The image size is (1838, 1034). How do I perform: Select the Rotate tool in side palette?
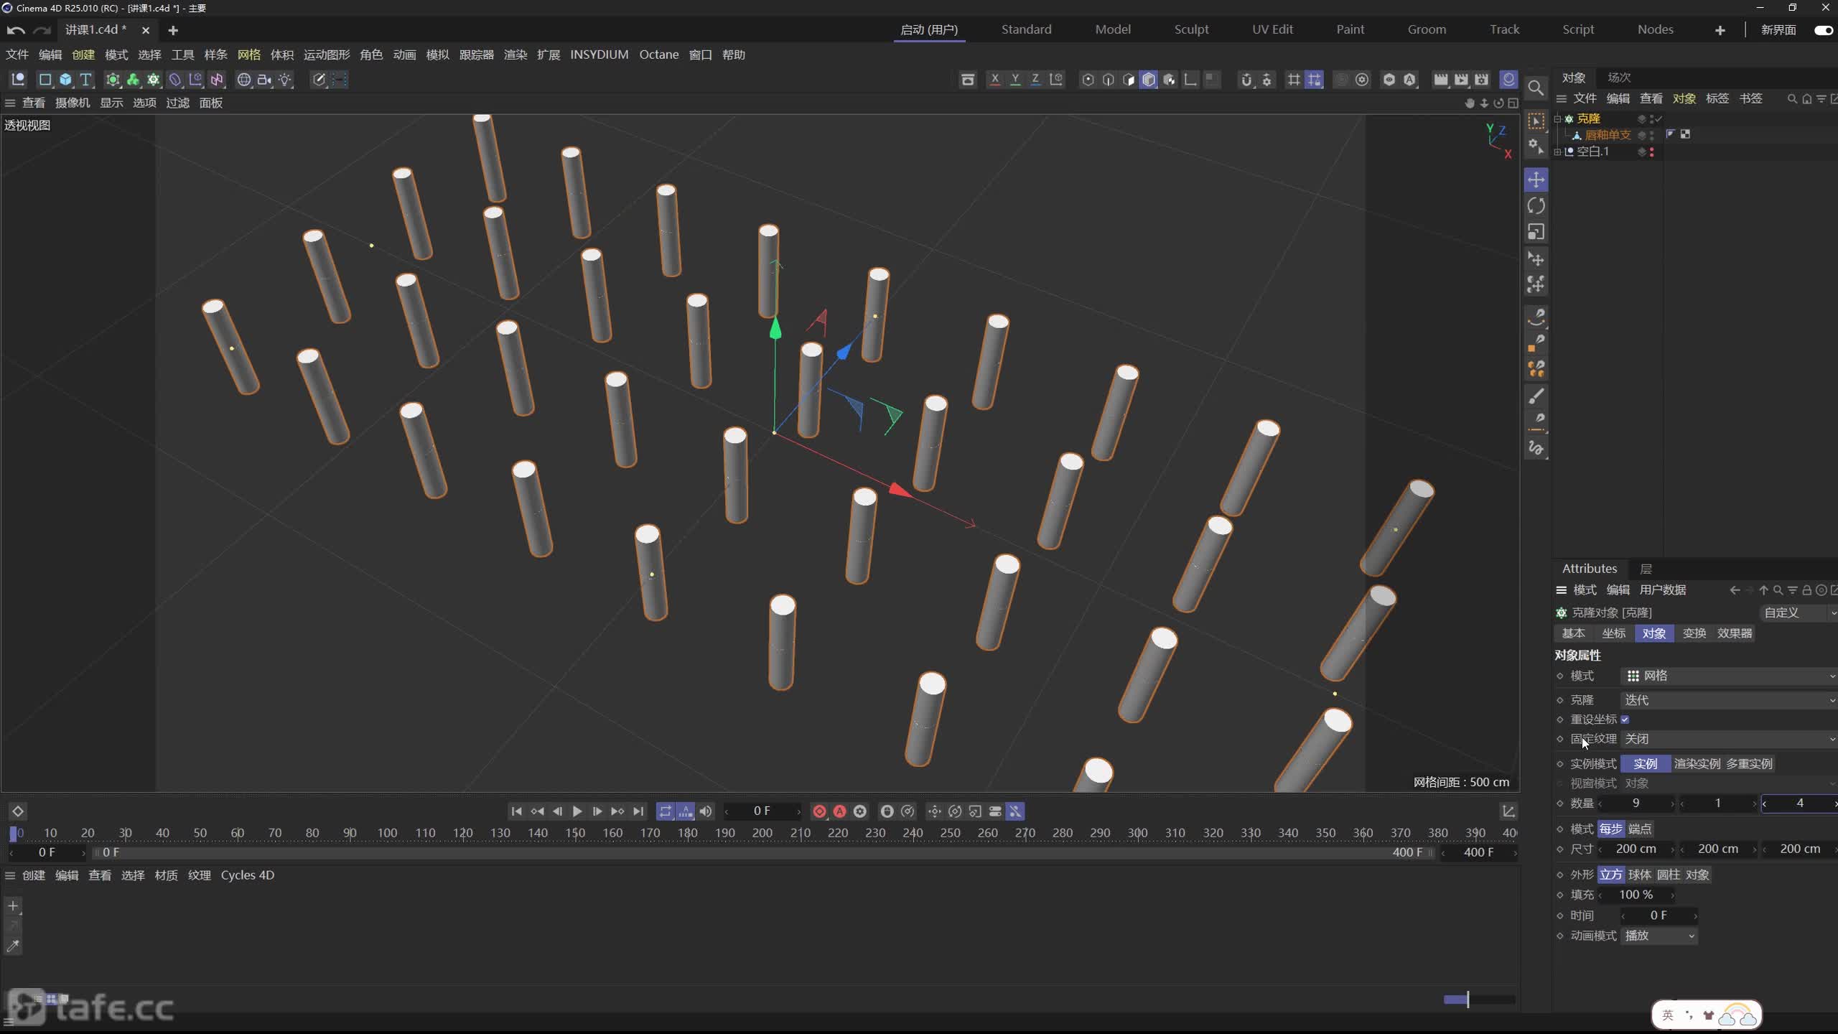tap(1536, 206)
